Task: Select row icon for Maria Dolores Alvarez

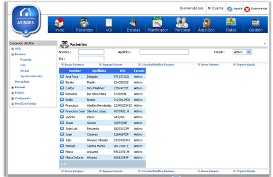Action: [62, 157]
